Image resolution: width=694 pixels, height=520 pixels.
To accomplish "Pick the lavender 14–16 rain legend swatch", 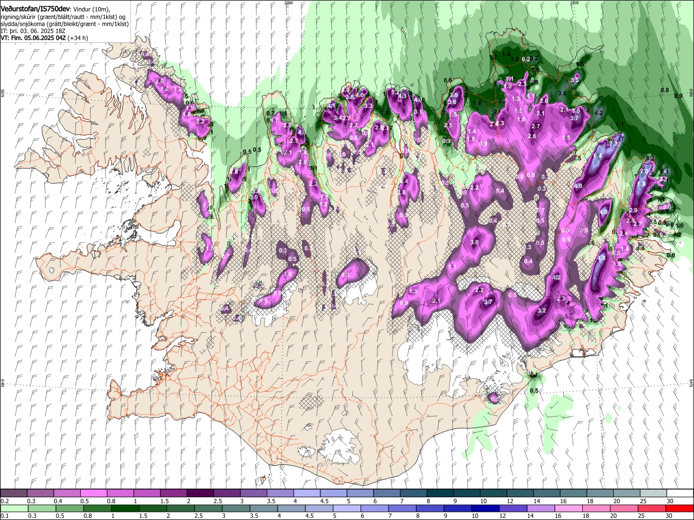I will point(541,508).
